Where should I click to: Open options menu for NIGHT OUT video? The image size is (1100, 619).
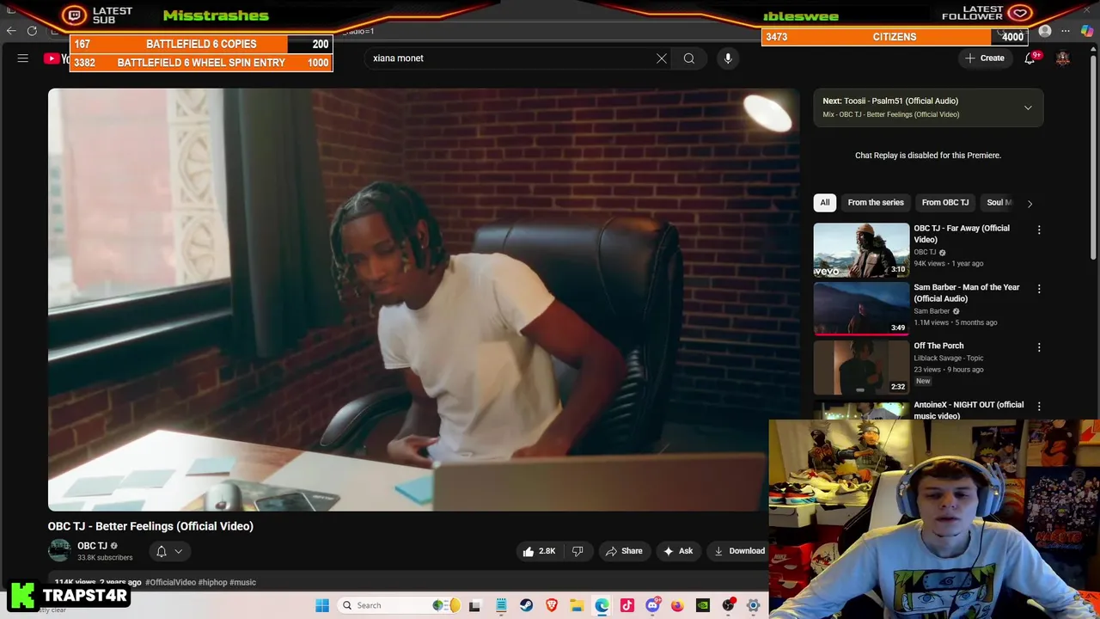(x=1039, y=406)
